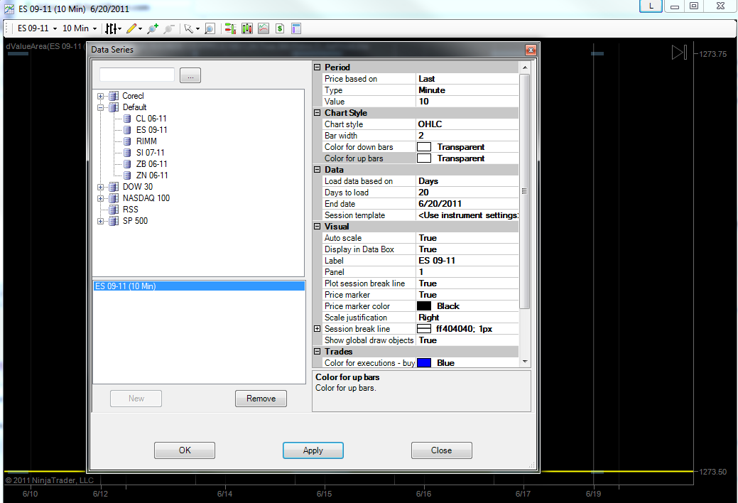This screenshot has width=738, height=503.
Task: Click the Price marker color swatch
Action: (424, 306)
